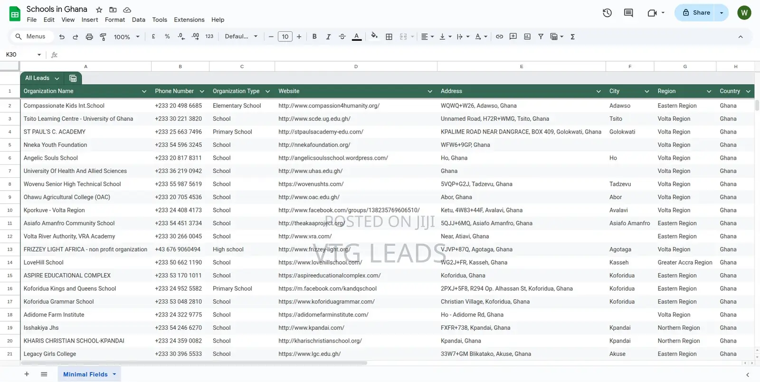Insert chart icon in toolbar
The width and height of the screenshot is (760, 382).
[527, 37]
